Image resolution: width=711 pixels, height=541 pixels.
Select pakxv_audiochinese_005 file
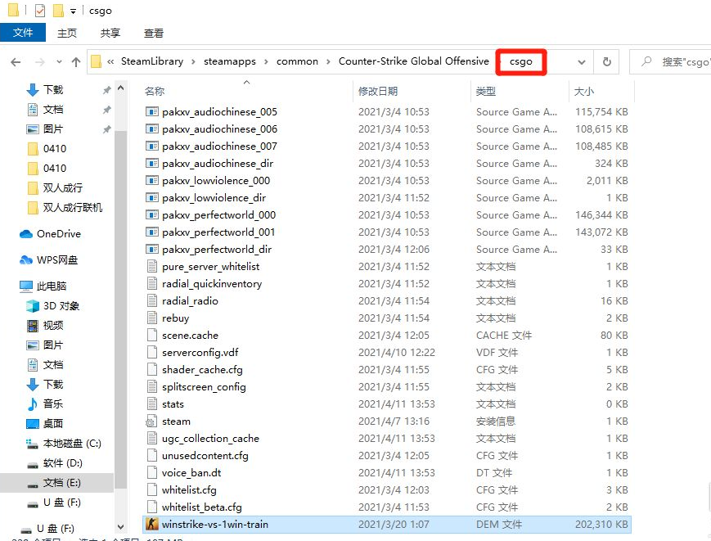(x=219, y=111)
